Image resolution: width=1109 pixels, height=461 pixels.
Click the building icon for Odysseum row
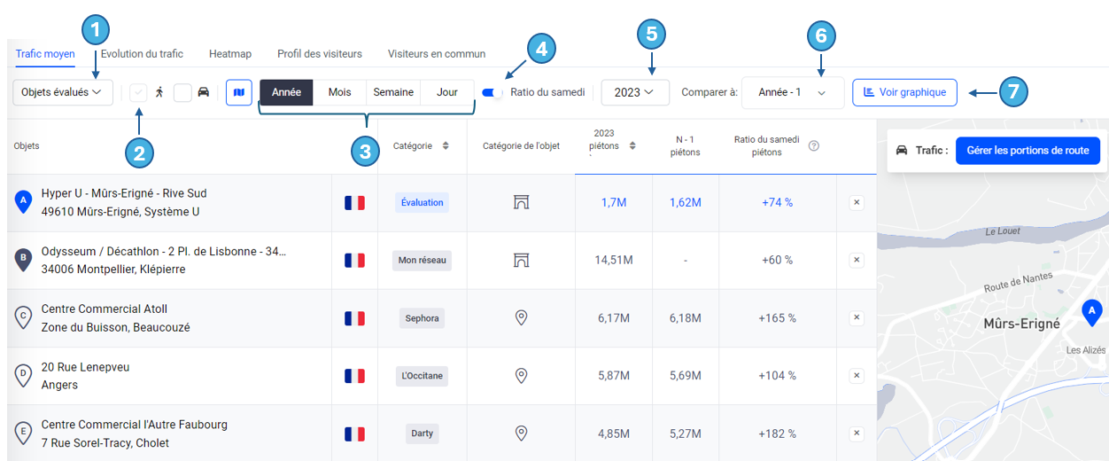point(522,260)
